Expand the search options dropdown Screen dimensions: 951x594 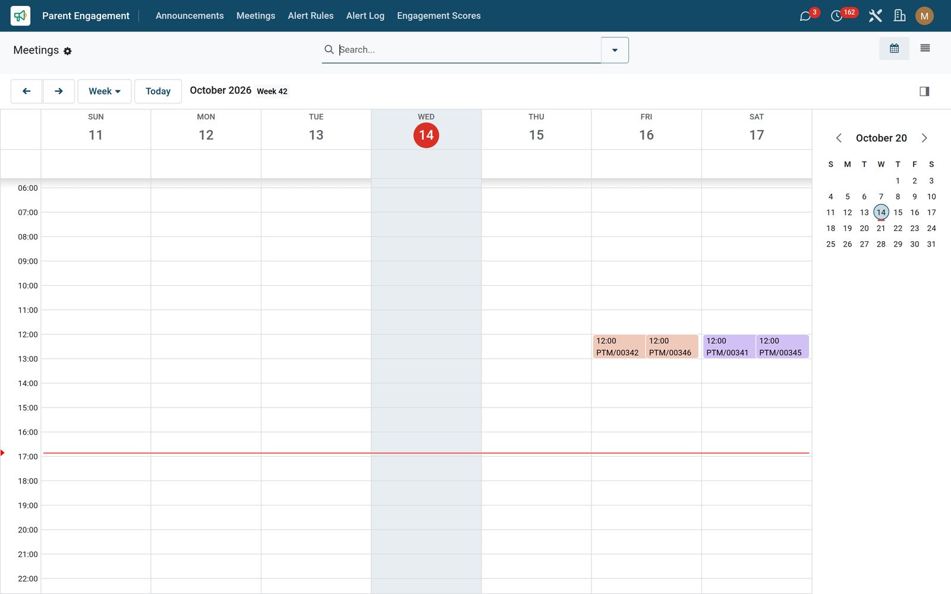pos(615,50)
